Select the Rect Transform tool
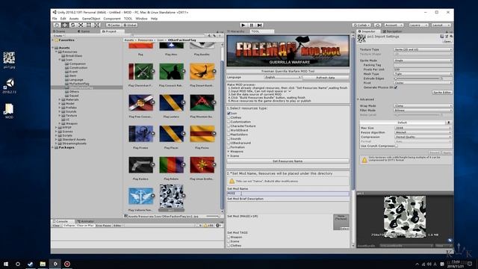 (89, 25)
